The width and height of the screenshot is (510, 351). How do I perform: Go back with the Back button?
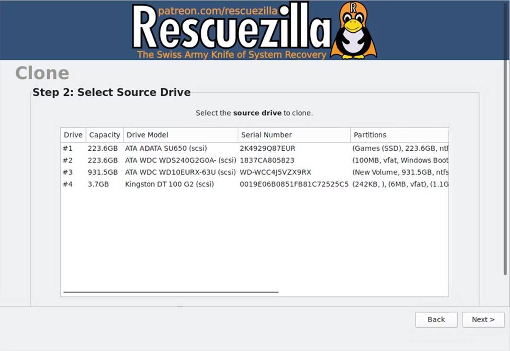(436, 320)
